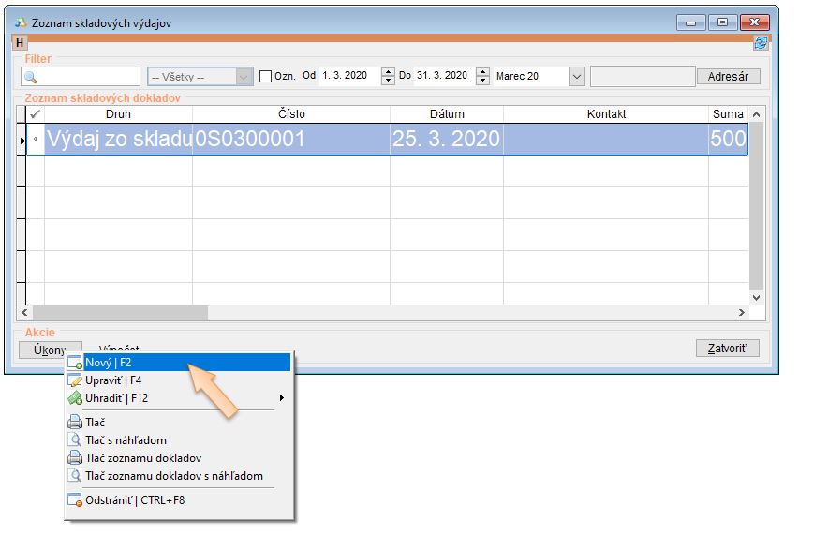Click the refresh icon at top right

click(x=760, y=42)
